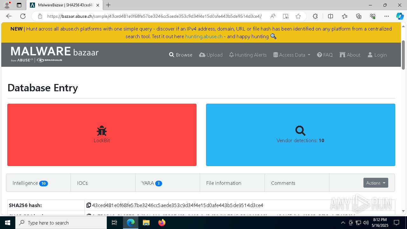Open the tab actions menu icon

click(x=19, y=5)
